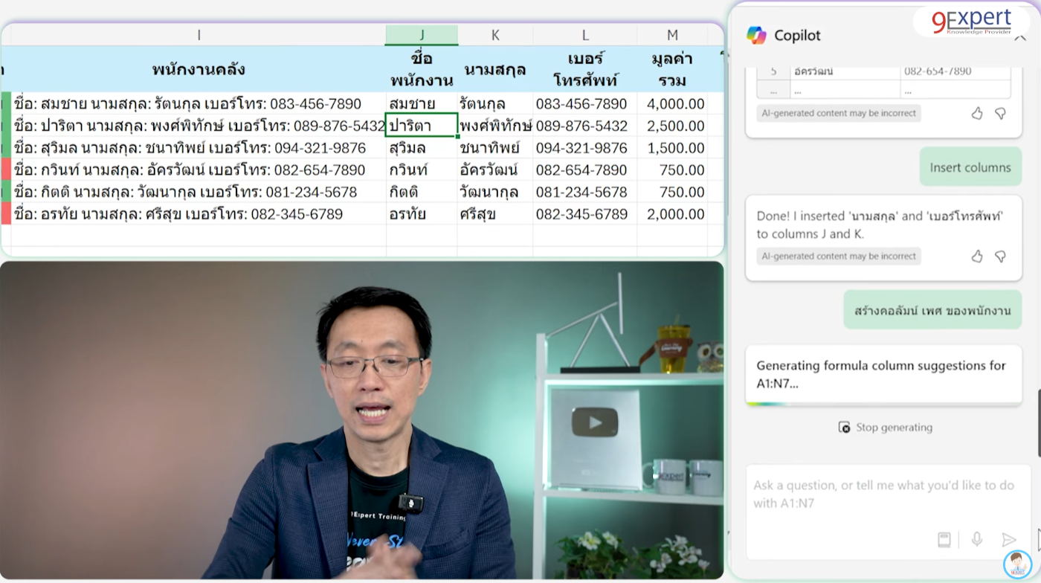Click the avatar icon at bottom right

pos(1017,564)
